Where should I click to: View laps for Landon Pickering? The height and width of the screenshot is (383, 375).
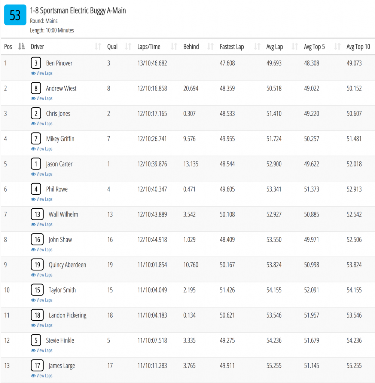click(x=42, y=325)
